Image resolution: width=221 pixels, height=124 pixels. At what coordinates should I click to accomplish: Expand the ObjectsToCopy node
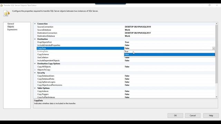point(35,70)
